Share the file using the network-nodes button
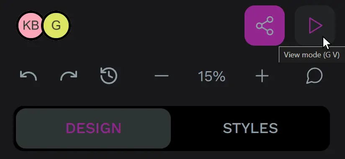 pyautogui.click(x=265, y=26)
